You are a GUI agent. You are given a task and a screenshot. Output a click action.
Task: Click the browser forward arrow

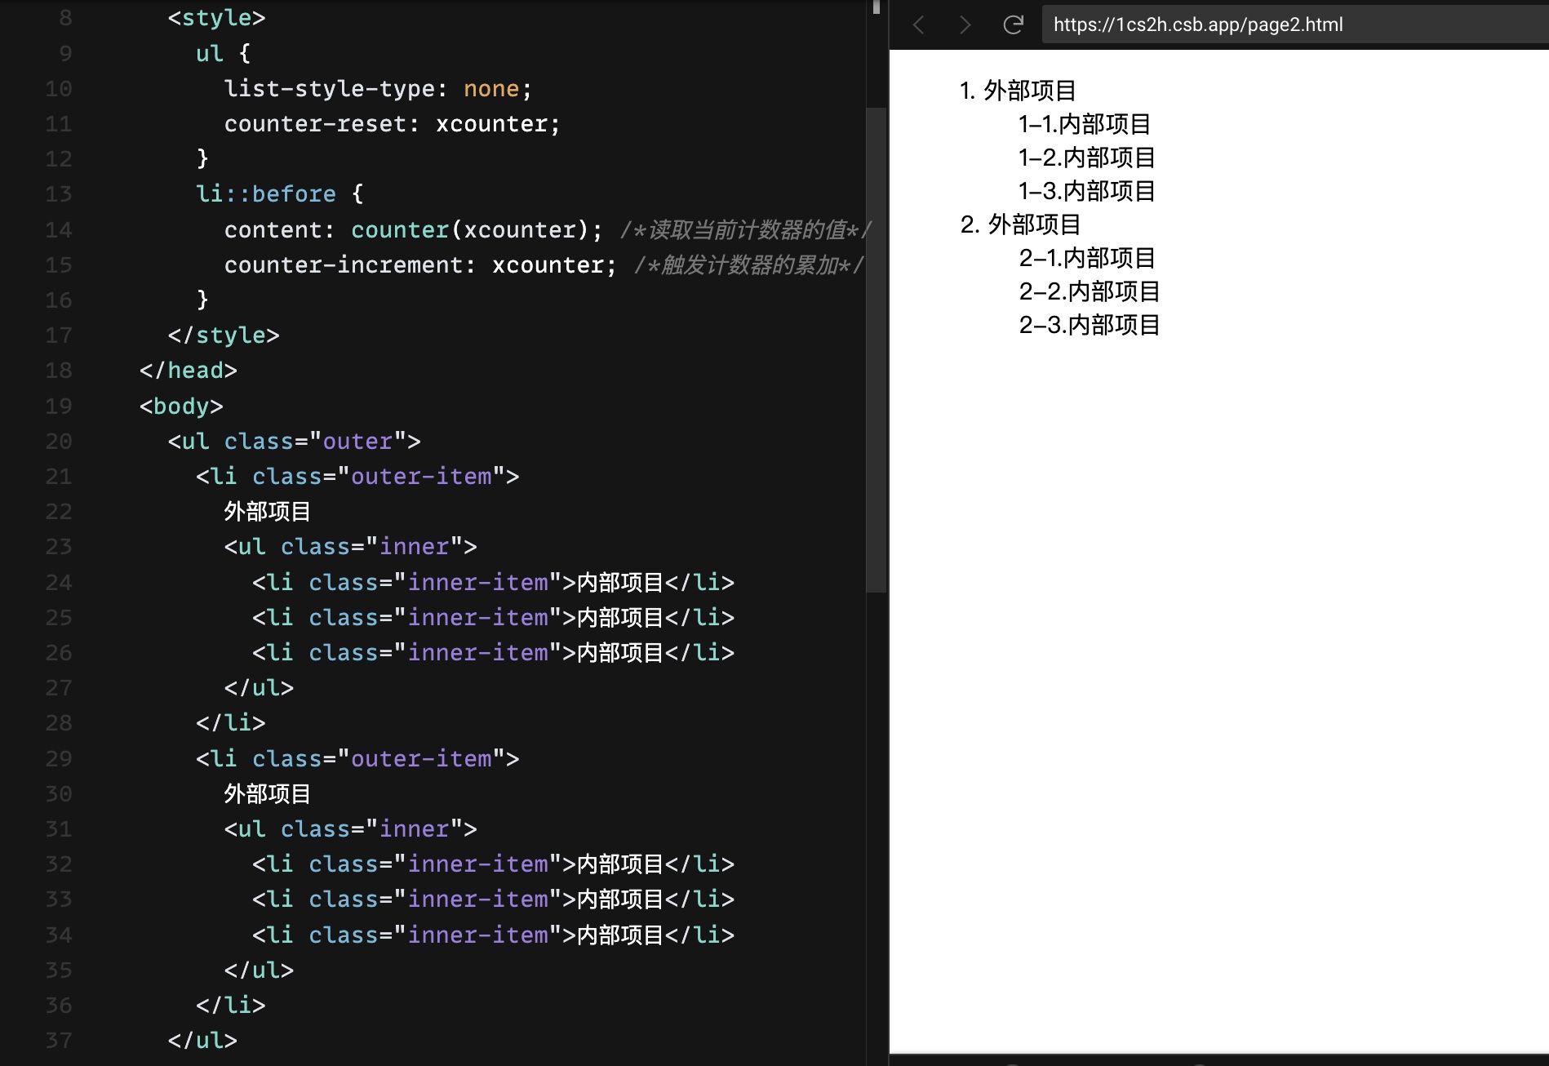pos(965,24)
